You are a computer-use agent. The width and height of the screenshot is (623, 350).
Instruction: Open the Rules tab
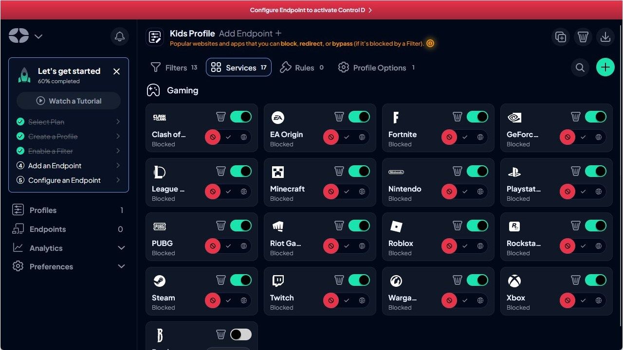coord(302,68)
